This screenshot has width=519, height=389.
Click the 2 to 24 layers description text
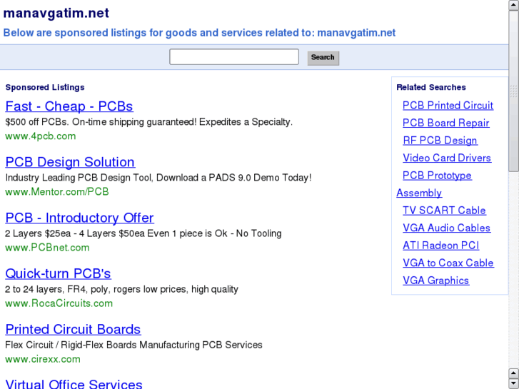[121, 289]
